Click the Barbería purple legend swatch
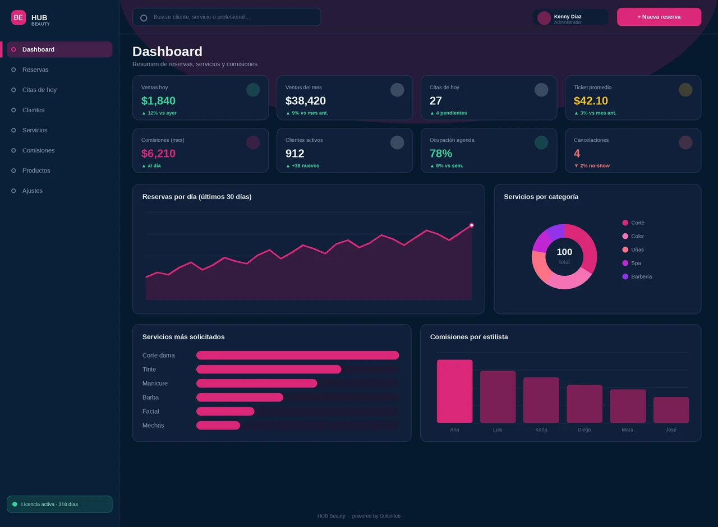The width and height of the screenshot is (718, 527). 625,276
